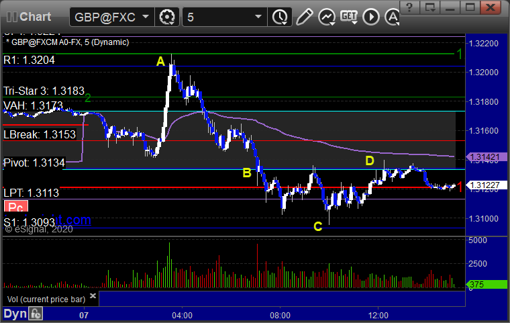Click the 1.31000 price axis value
510x323 pixels.
[484, 218]
